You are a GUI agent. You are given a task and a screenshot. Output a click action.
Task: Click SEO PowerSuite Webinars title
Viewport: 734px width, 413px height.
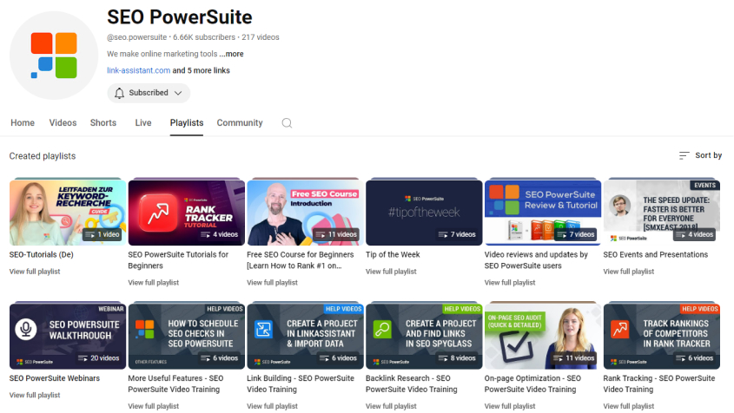55,378
